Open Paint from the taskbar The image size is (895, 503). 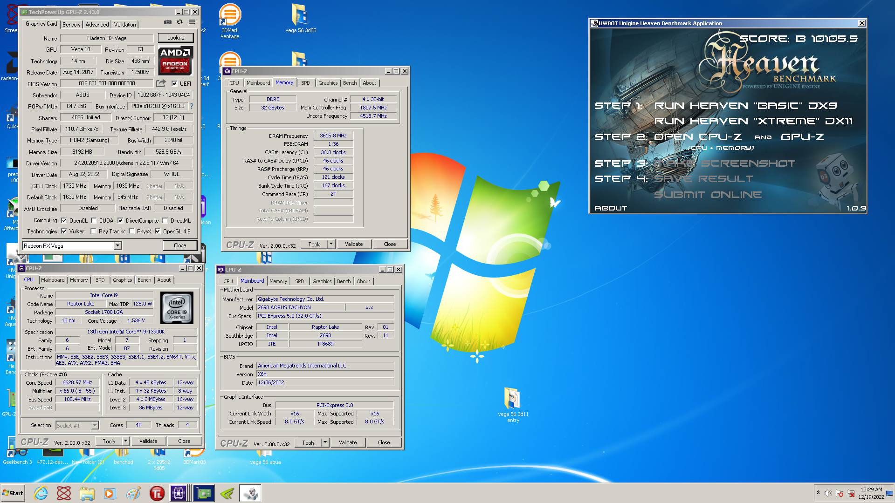[x=133, y=493]
